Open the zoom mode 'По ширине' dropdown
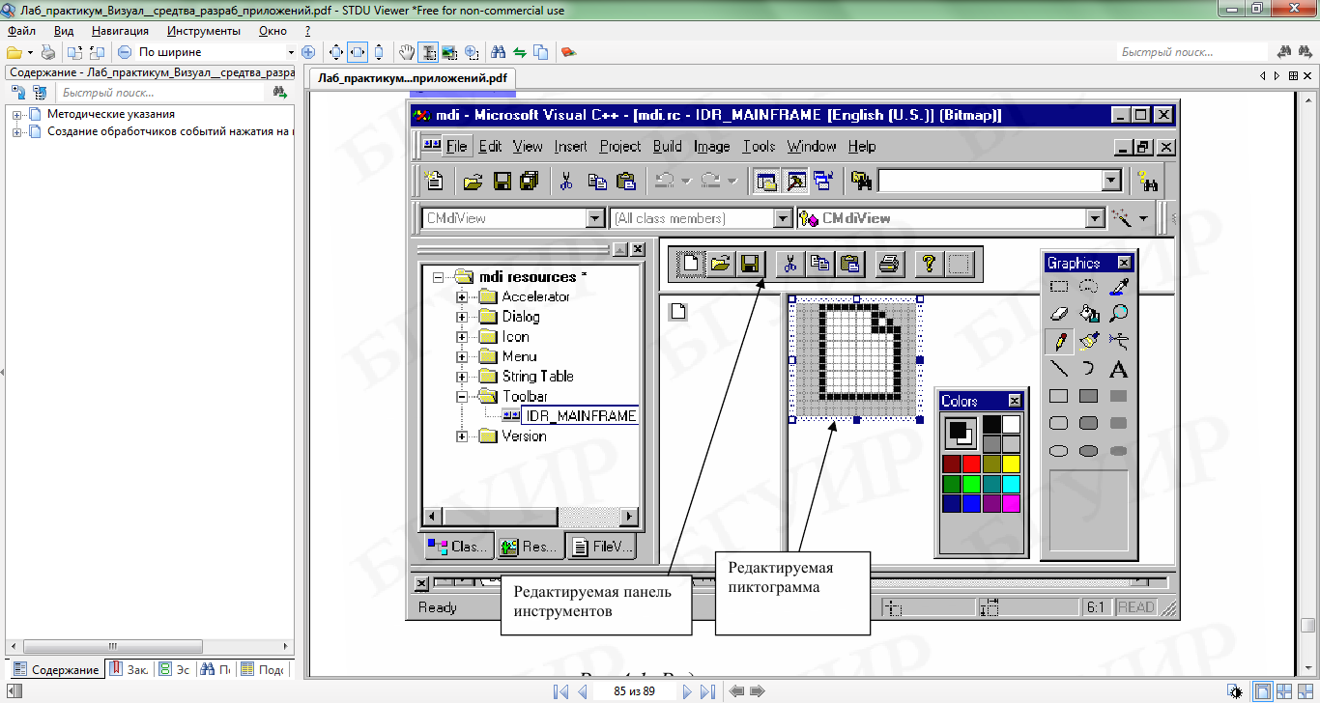The width and height of the screenshot is (1320, 703). pyautogui.click(x=291, y=52)
